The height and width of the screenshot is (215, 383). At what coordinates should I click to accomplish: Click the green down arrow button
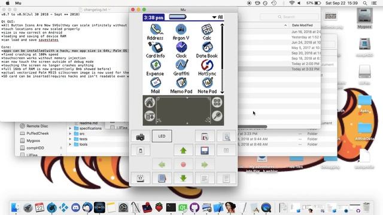[x=183, y=178]
